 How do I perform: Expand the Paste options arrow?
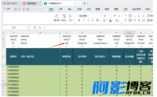(66, 20)
